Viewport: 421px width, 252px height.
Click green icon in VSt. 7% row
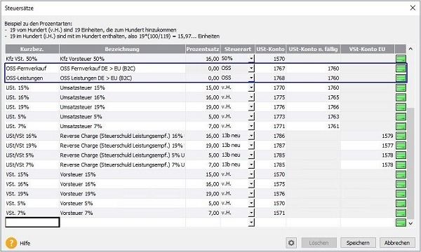tap(401, 213)
